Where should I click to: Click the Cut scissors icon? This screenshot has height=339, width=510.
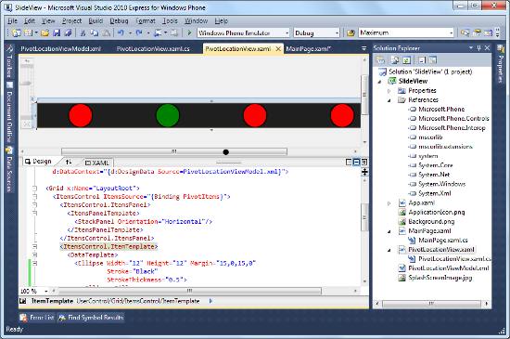[83, 33]
